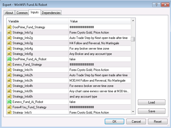Select the Inputs tab

35,12
